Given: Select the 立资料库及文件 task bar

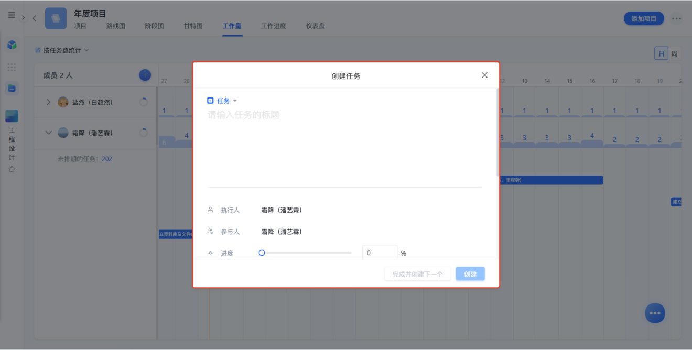Looking at the screenshot, I should point(176,234).
